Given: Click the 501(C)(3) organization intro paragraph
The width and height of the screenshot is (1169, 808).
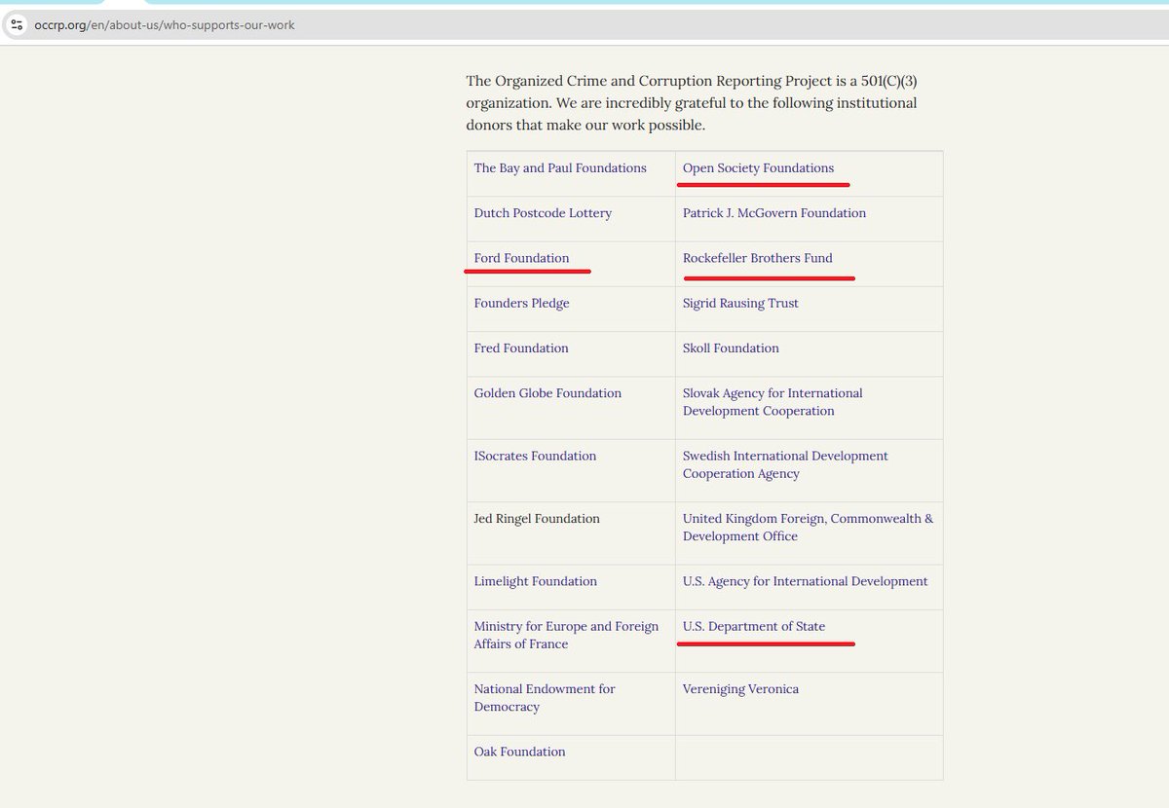Looking at the screenshot, I should (692, 103).
